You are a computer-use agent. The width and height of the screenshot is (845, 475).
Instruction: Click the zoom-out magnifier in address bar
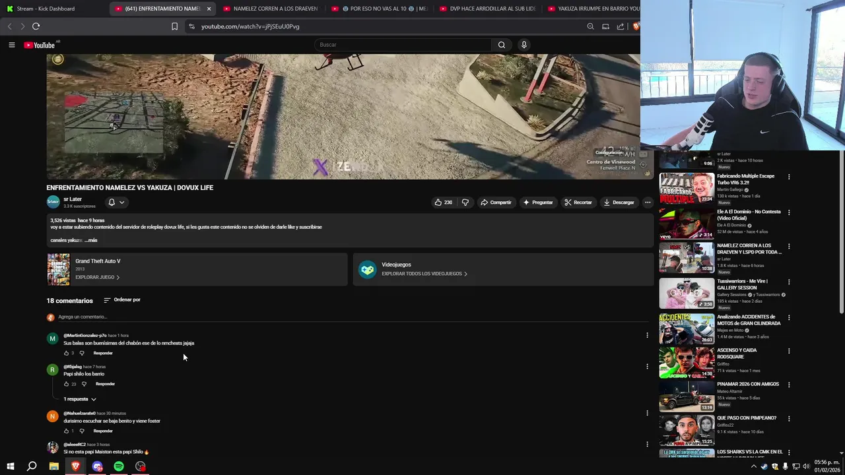(590, 26)
